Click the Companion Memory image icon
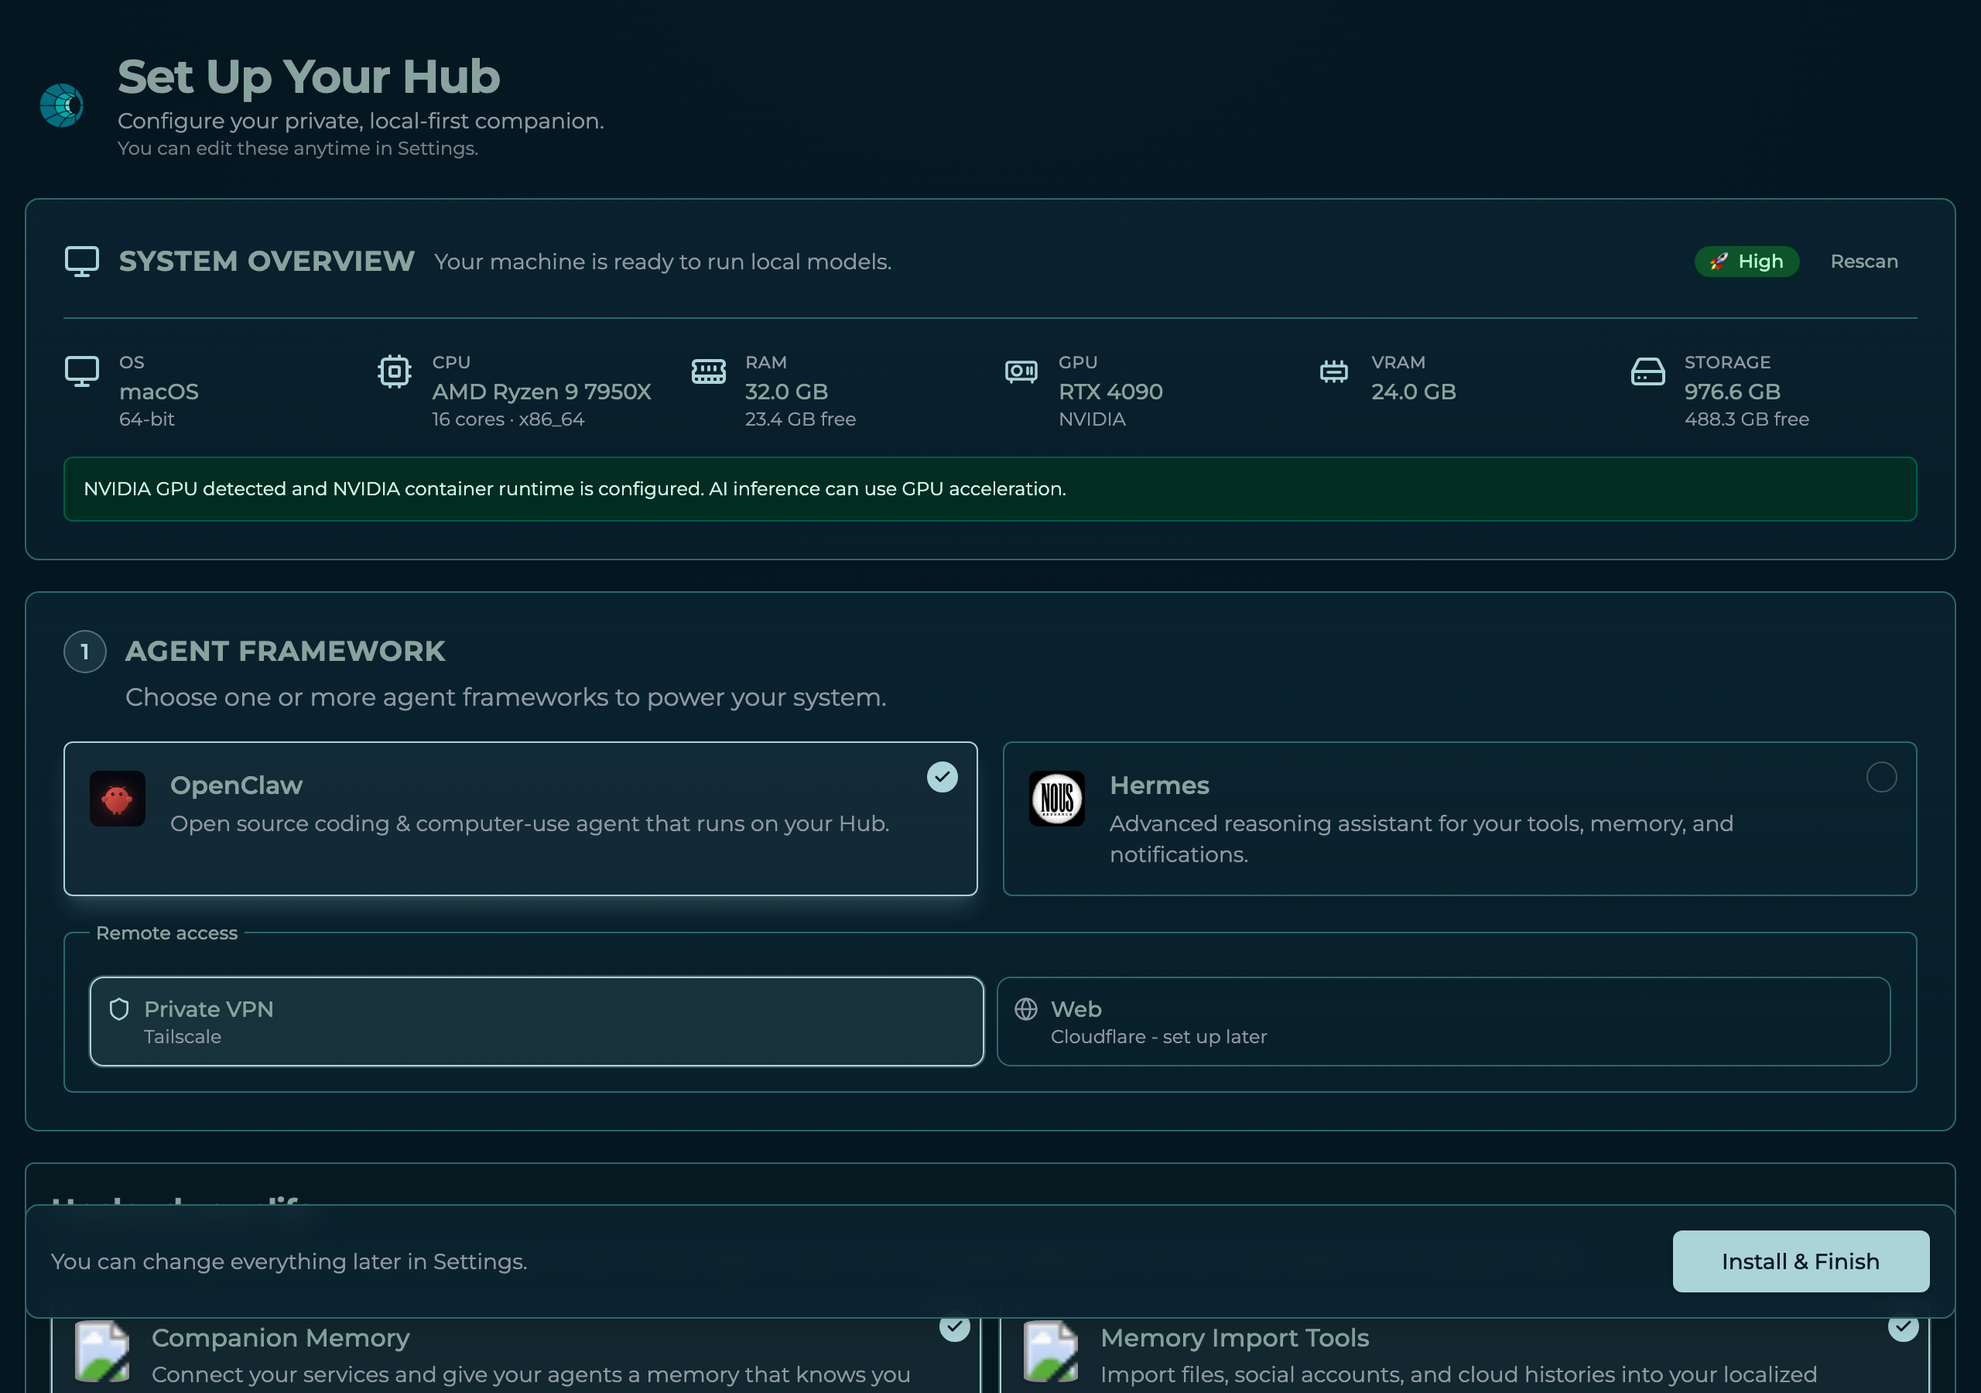The height and width of the screenshot is (1393, 1981). click(103, 1350)
